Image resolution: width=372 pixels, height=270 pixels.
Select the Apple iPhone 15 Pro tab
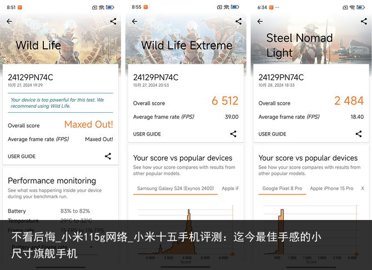coord(331,188)
